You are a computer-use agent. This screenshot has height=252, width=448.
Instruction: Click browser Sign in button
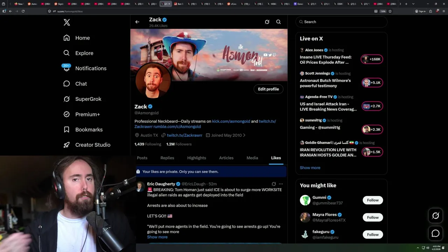[x=420, y=11]
